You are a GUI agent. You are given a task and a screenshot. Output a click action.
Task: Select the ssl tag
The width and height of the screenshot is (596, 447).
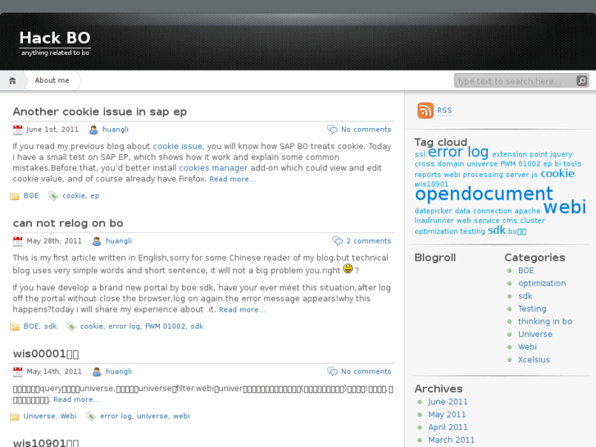420,154
